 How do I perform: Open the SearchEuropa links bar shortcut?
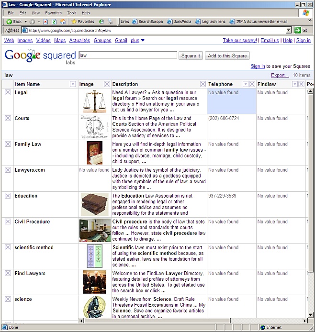tap(147, 22)
